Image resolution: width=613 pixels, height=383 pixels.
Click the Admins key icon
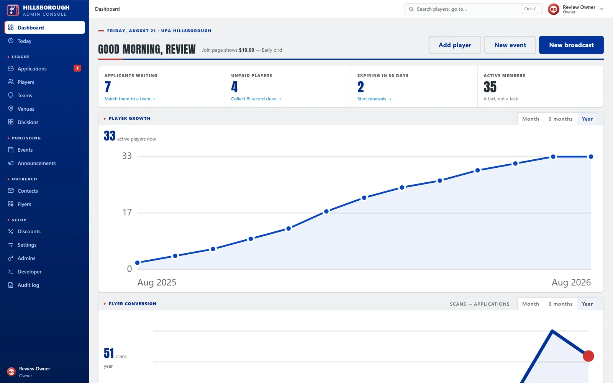[11, 258]
